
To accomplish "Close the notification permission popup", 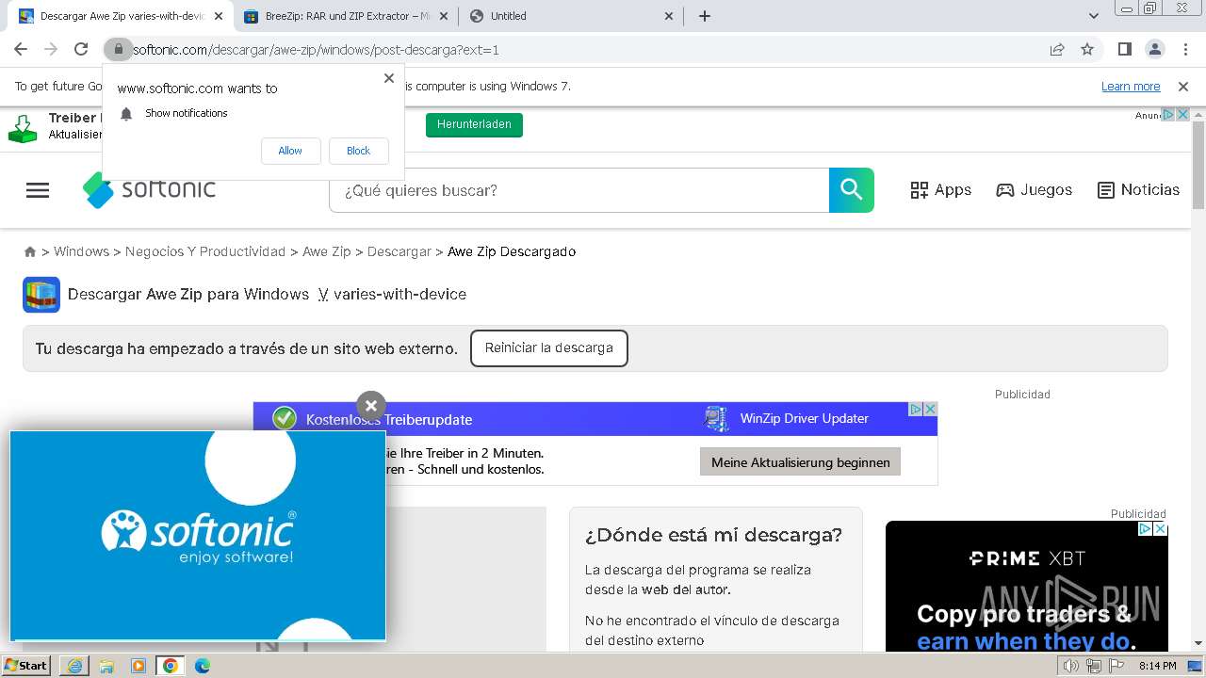I will (x=388, y=78).
